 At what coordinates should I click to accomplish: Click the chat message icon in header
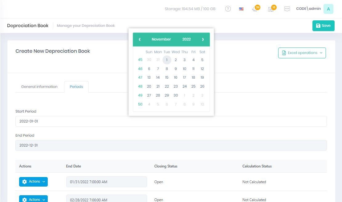(287, 9)
